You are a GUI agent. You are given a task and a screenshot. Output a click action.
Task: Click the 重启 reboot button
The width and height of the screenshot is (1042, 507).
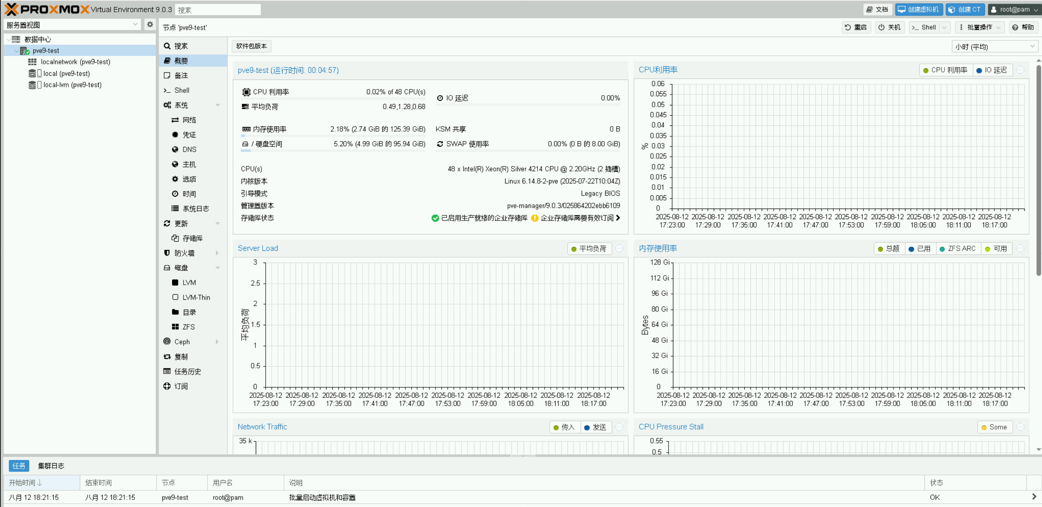coord(856,27)
